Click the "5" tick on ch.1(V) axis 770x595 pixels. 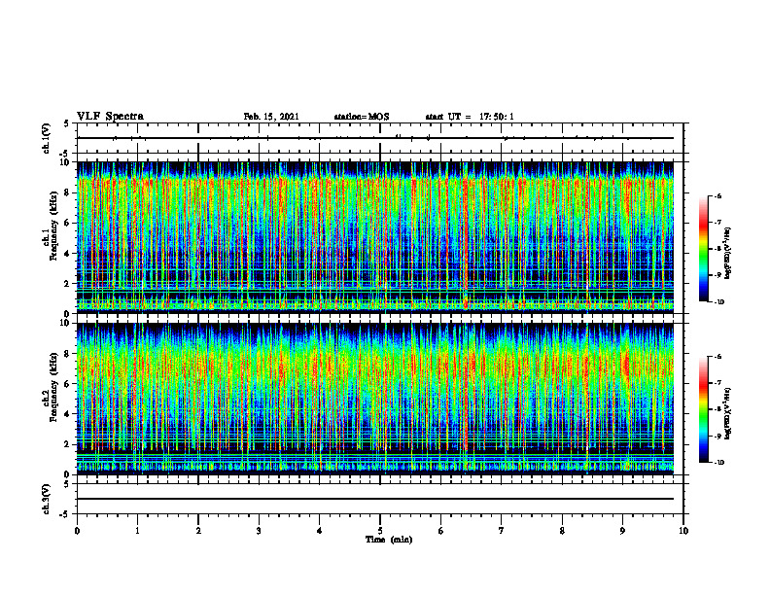pos(66,124)
